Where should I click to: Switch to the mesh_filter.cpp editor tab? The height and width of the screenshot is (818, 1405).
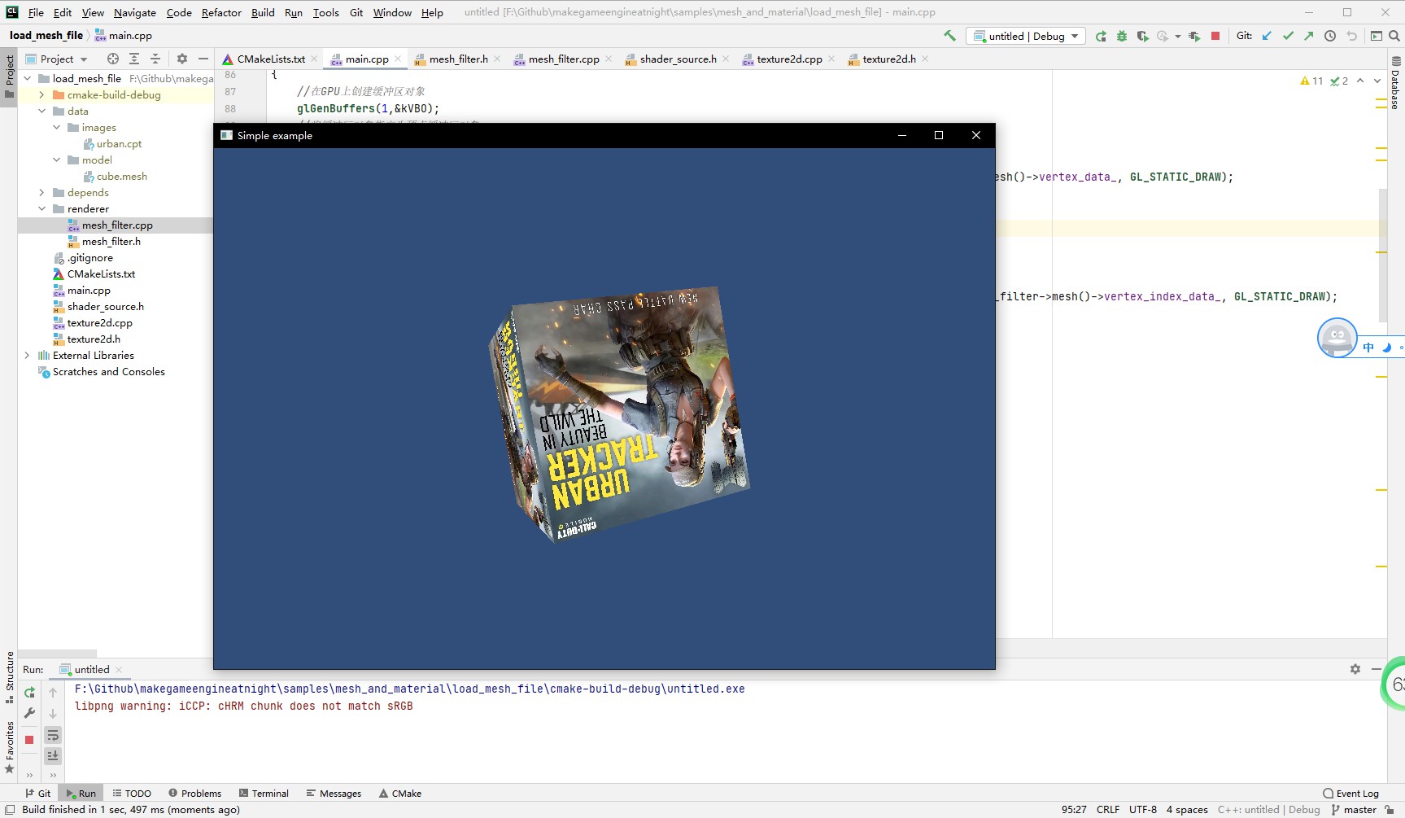[563, 59]
